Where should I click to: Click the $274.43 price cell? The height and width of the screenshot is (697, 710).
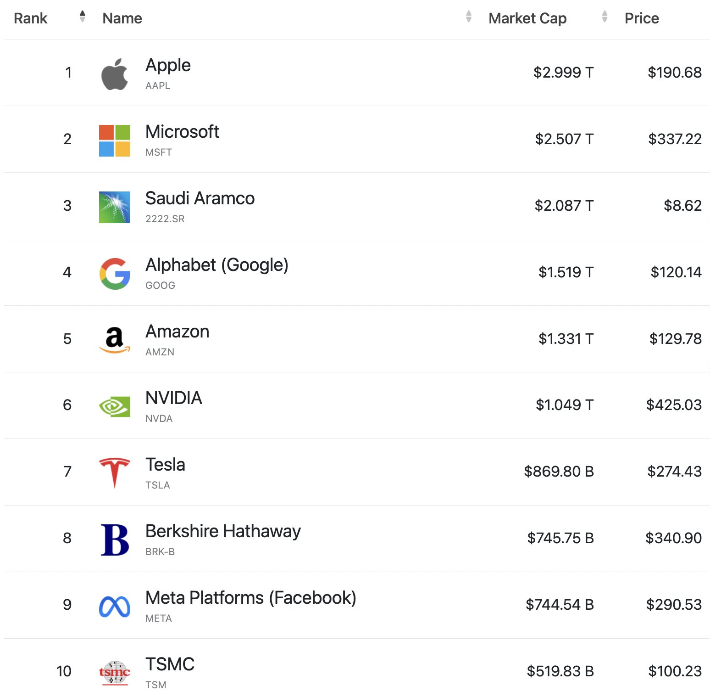(675, 472)
